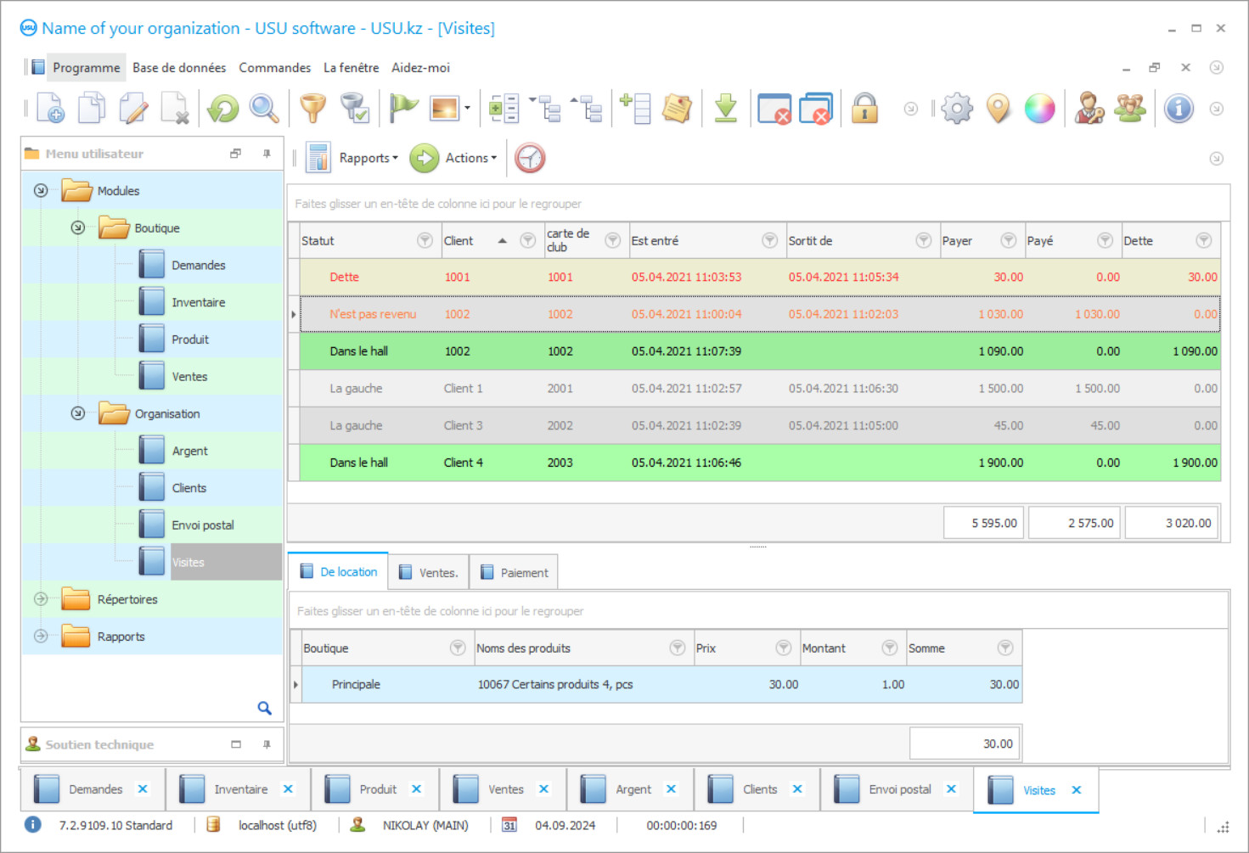
Task: Close the Demandes bottom tab
Action: click(x=143, y=789)
